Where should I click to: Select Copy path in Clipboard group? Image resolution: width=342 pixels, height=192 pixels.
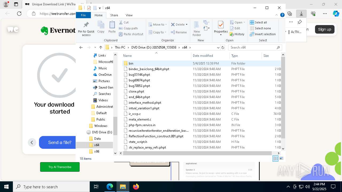128,28
